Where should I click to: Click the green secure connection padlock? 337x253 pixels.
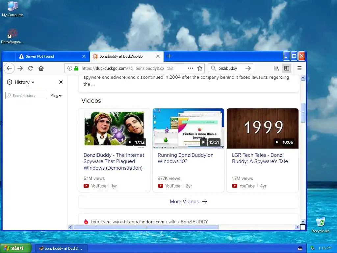pos(76,69)
